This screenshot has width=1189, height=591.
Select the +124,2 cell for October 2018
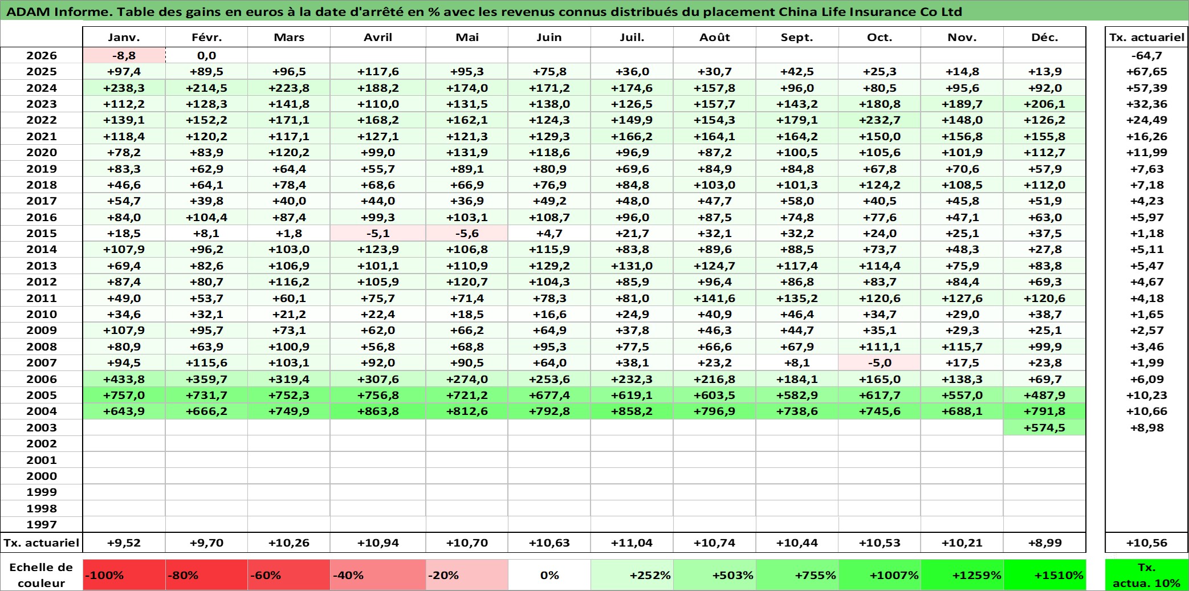pos(879,185)
